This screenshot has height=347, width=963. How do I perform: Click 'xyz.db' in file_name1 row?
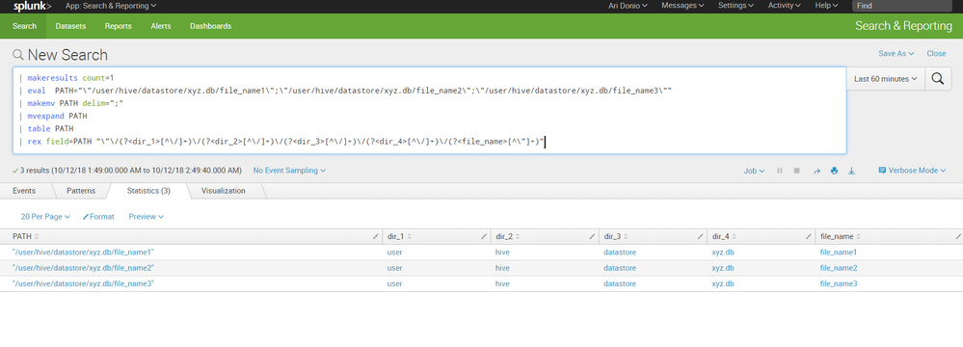723,253
